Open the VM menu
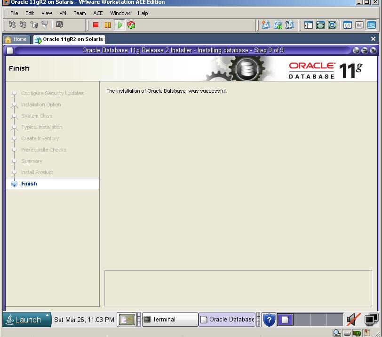The height and width of the screenshot is (337, 382). click(63, 13)
